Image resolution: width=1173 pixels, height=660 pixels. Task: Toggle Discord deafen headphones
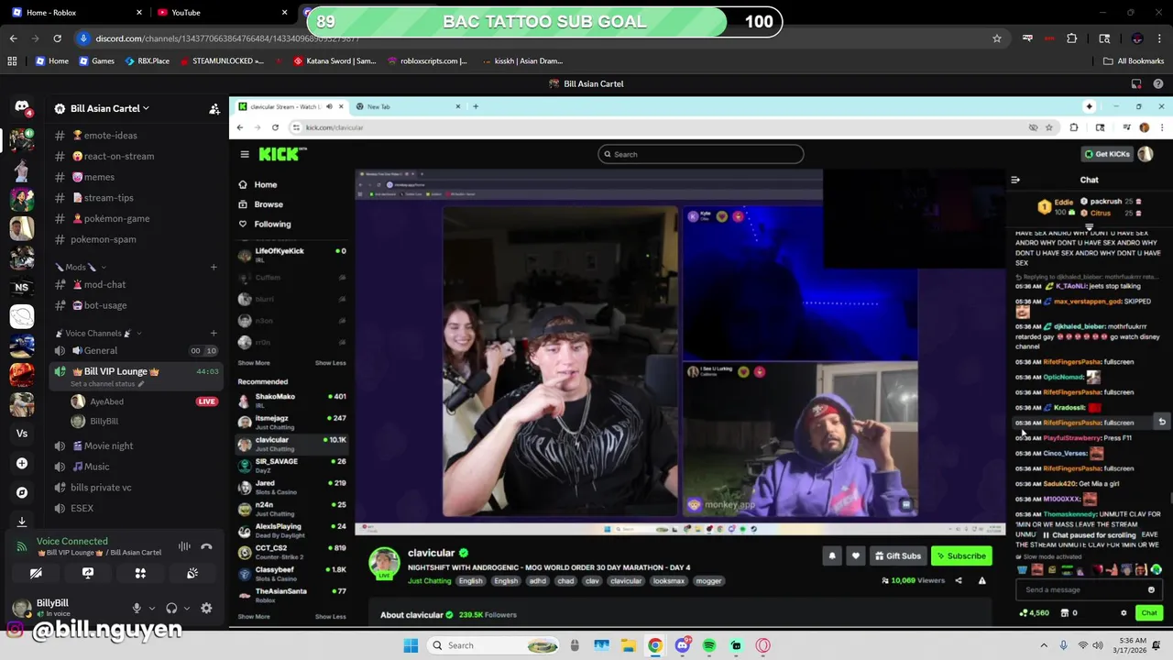[171, 608]
